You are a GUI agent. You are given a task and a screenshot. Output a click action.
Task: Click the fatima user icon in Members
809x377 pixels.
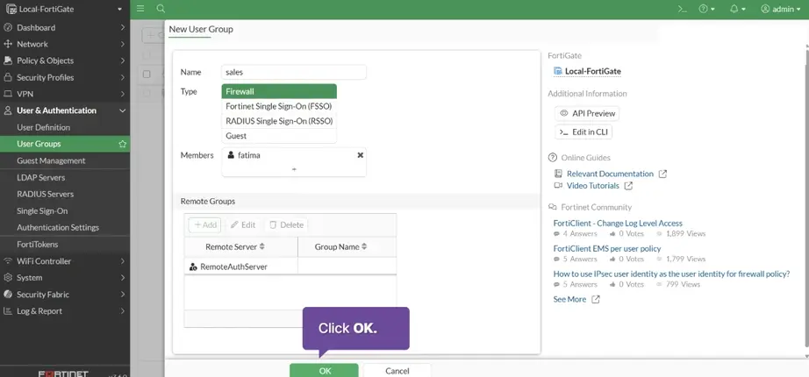(231, 154)
